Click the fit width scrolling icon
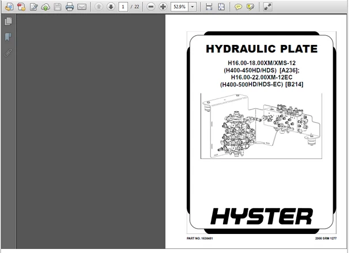This screenshot has height=253, width=351. (209, 7)
